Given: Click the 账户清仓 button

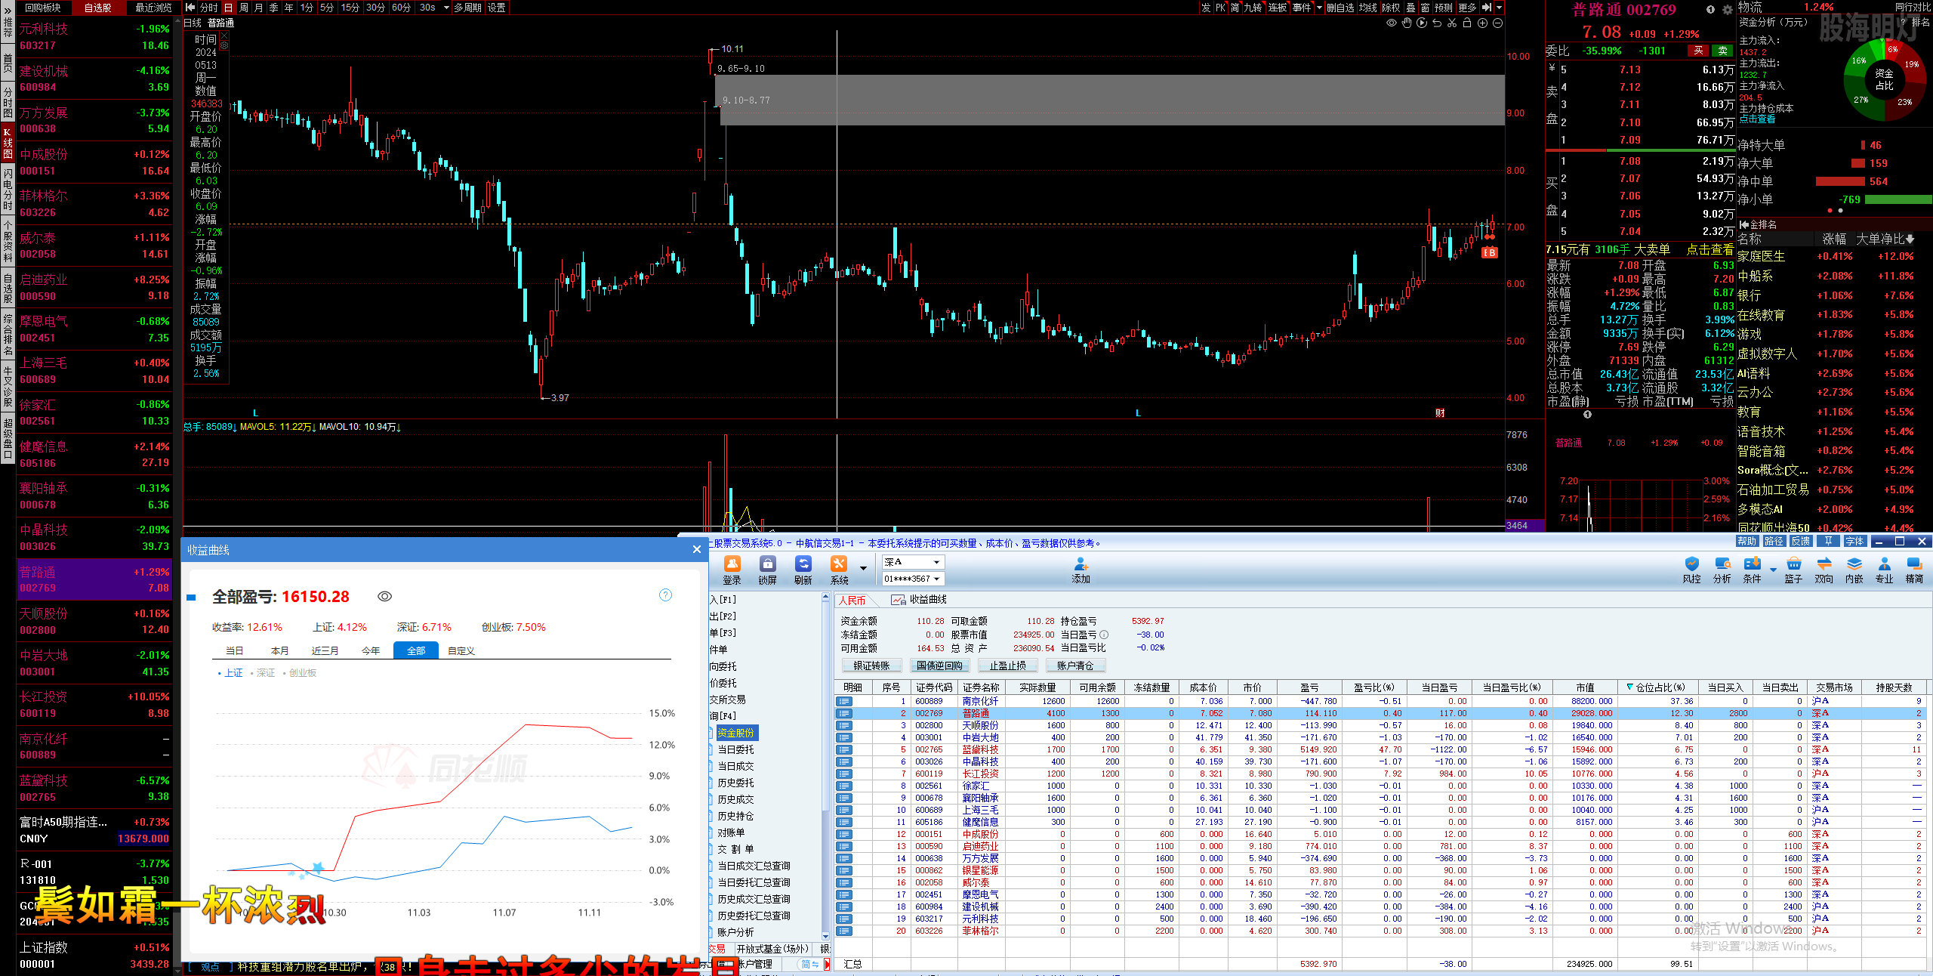Looking at the screenshot, I should pos(1075,666).
